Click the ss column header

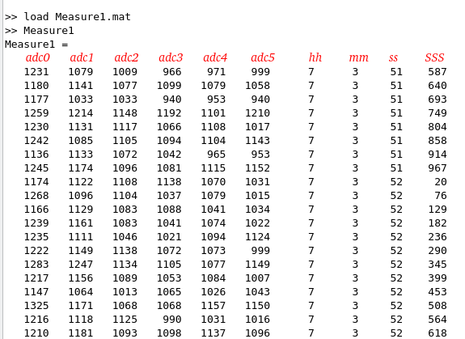click(393, 57)
